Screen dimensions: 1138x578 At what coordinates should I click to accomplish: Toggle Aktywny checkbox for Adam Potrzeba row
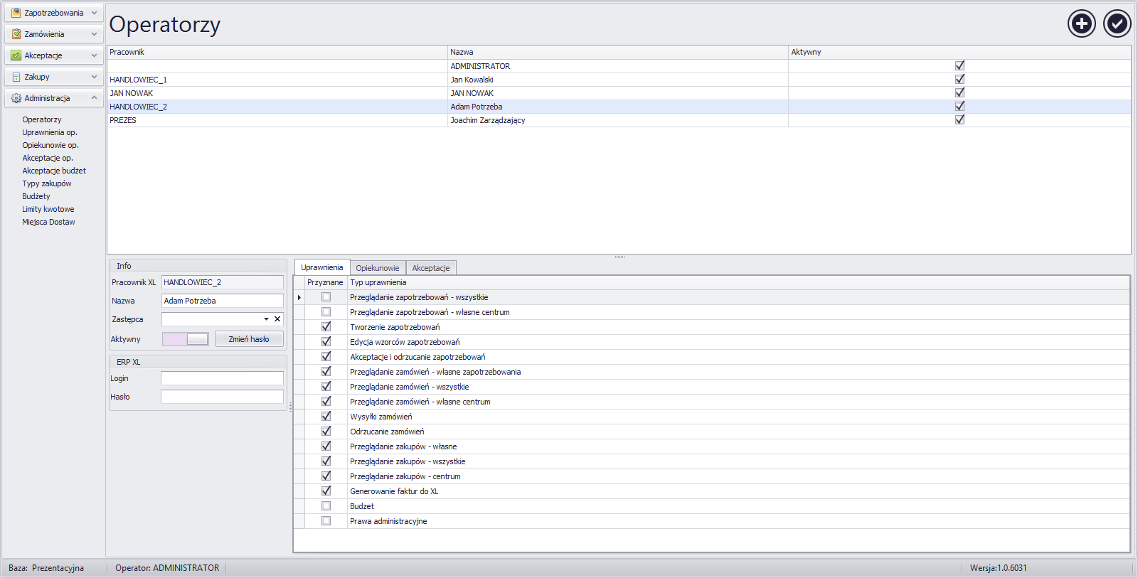959,106
